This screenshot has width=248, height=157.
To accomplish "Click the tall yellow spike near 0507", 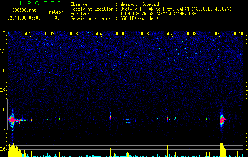I will click(167, 151).
